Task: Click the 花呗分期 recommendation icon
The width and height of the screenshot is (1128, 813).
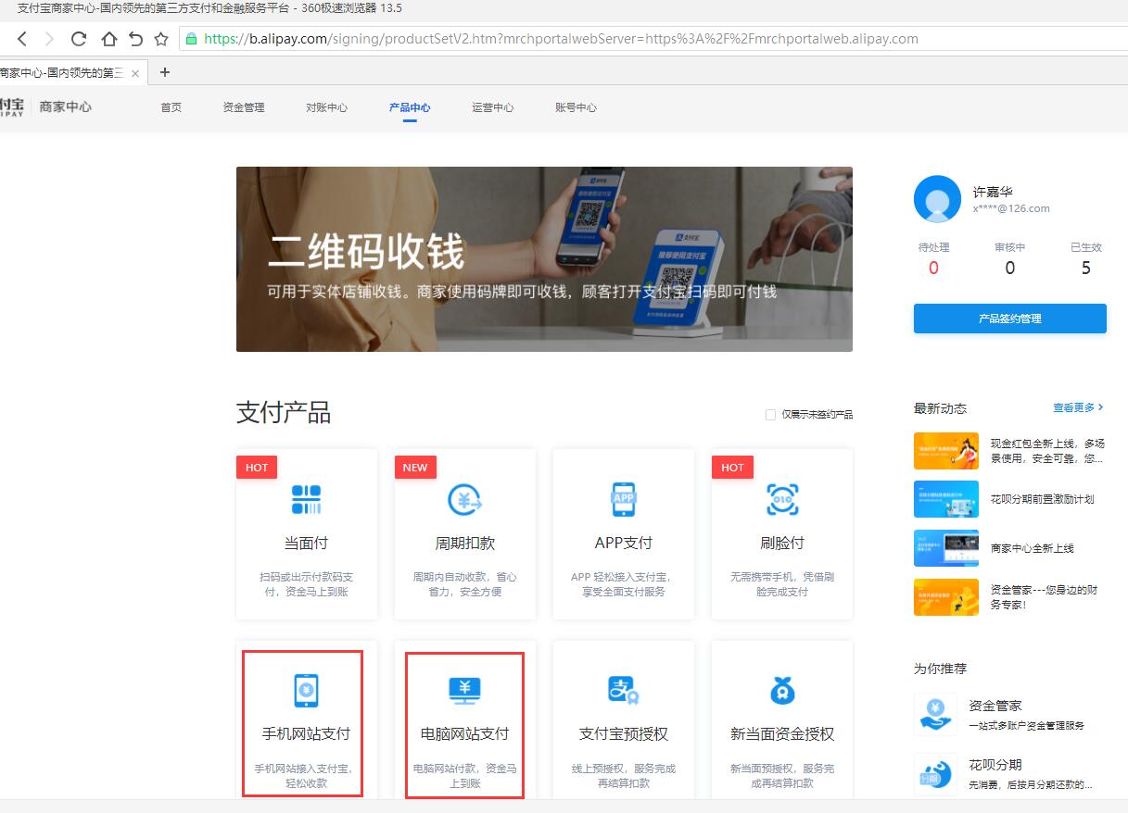Action: click(x=936, y=774)
